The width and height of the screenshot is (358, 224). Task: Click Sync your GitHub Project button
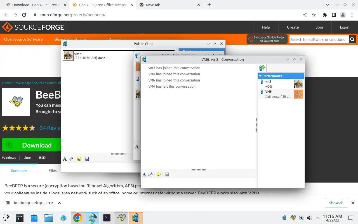[x=267, y=39]
